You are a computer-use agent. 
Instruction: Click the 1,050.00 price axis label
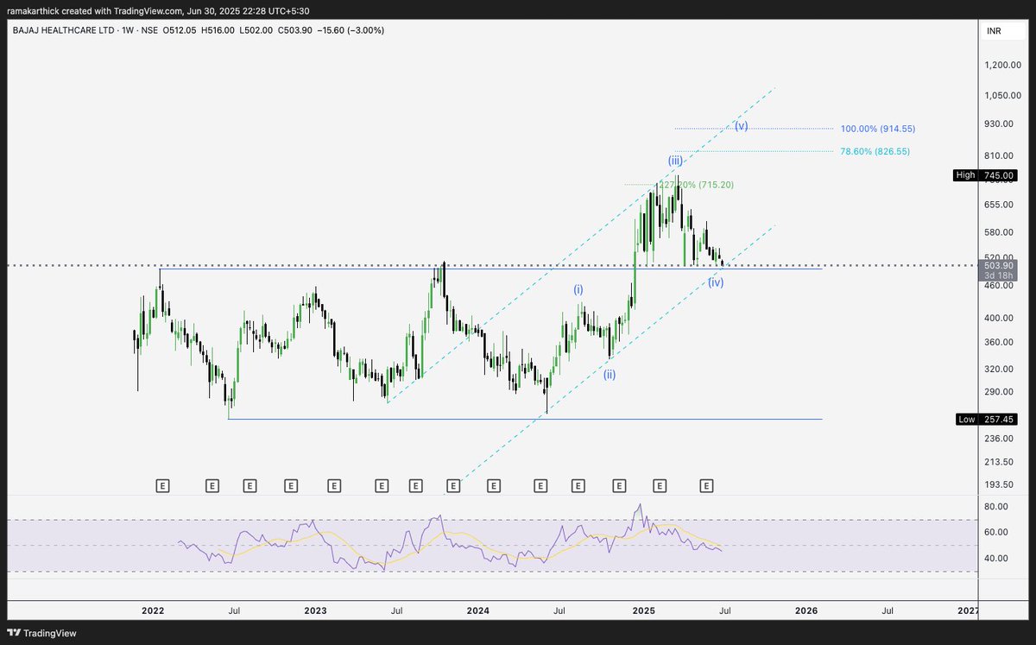(1002, 96)
